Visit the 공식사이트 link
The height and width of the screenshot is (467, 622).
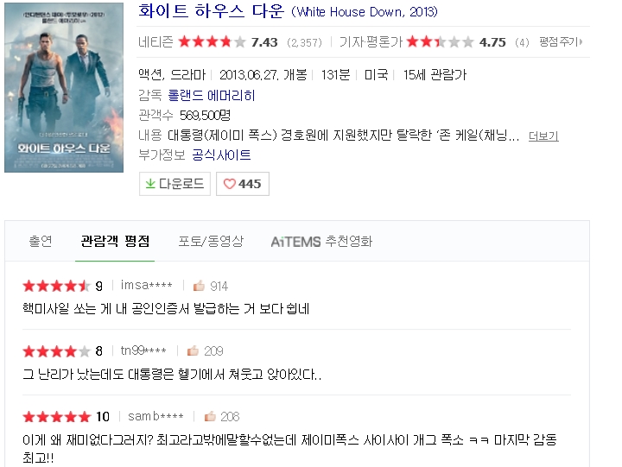point(221,155)
